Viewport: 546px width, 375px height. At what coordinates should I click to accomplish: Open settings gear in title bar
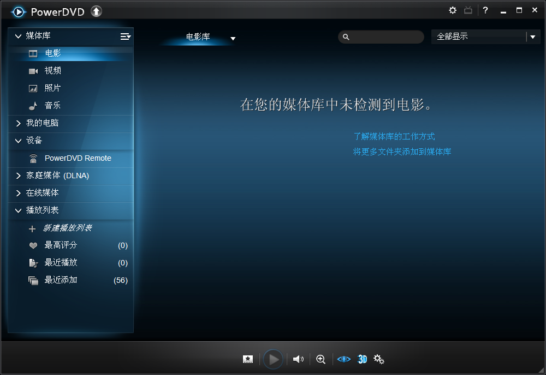point(453,10)
